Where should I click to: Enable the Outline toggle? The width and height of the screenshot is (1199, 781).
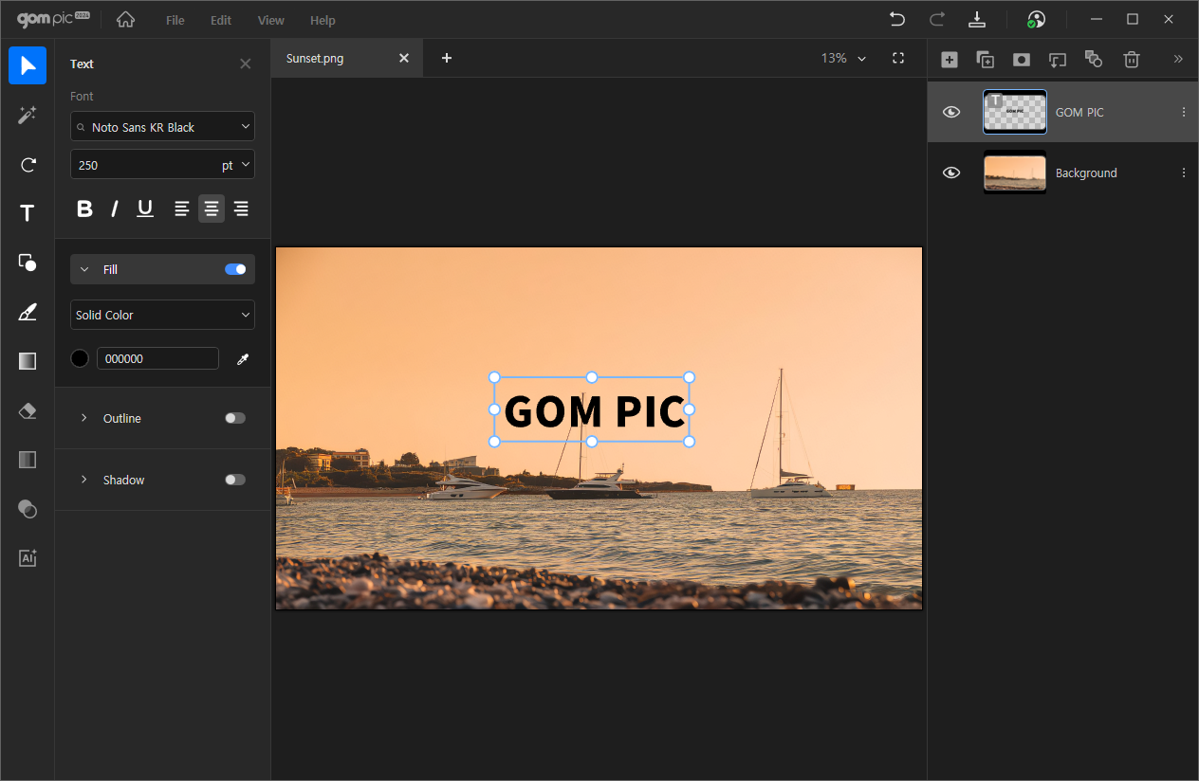click(x=235, y=418)
